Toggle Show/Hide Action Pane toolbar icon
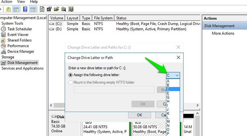The width and height of the screenshot is (247, 136). [x=33, y=9]
